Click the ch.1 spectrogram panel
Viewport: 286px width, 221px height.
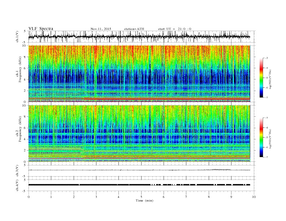pos(139,74)
